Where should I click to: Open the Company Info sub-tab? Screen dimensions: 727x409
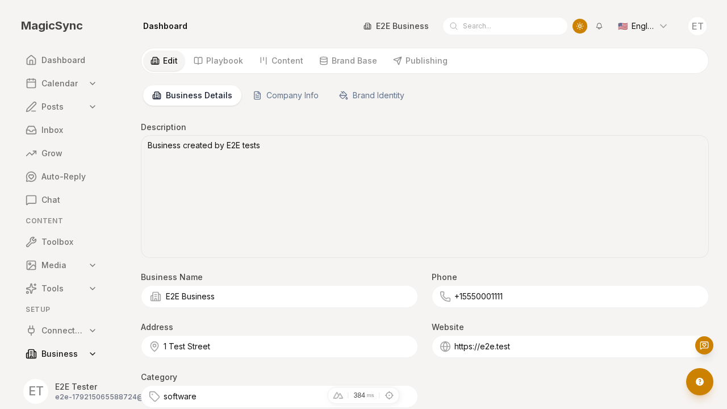point(286,95)
